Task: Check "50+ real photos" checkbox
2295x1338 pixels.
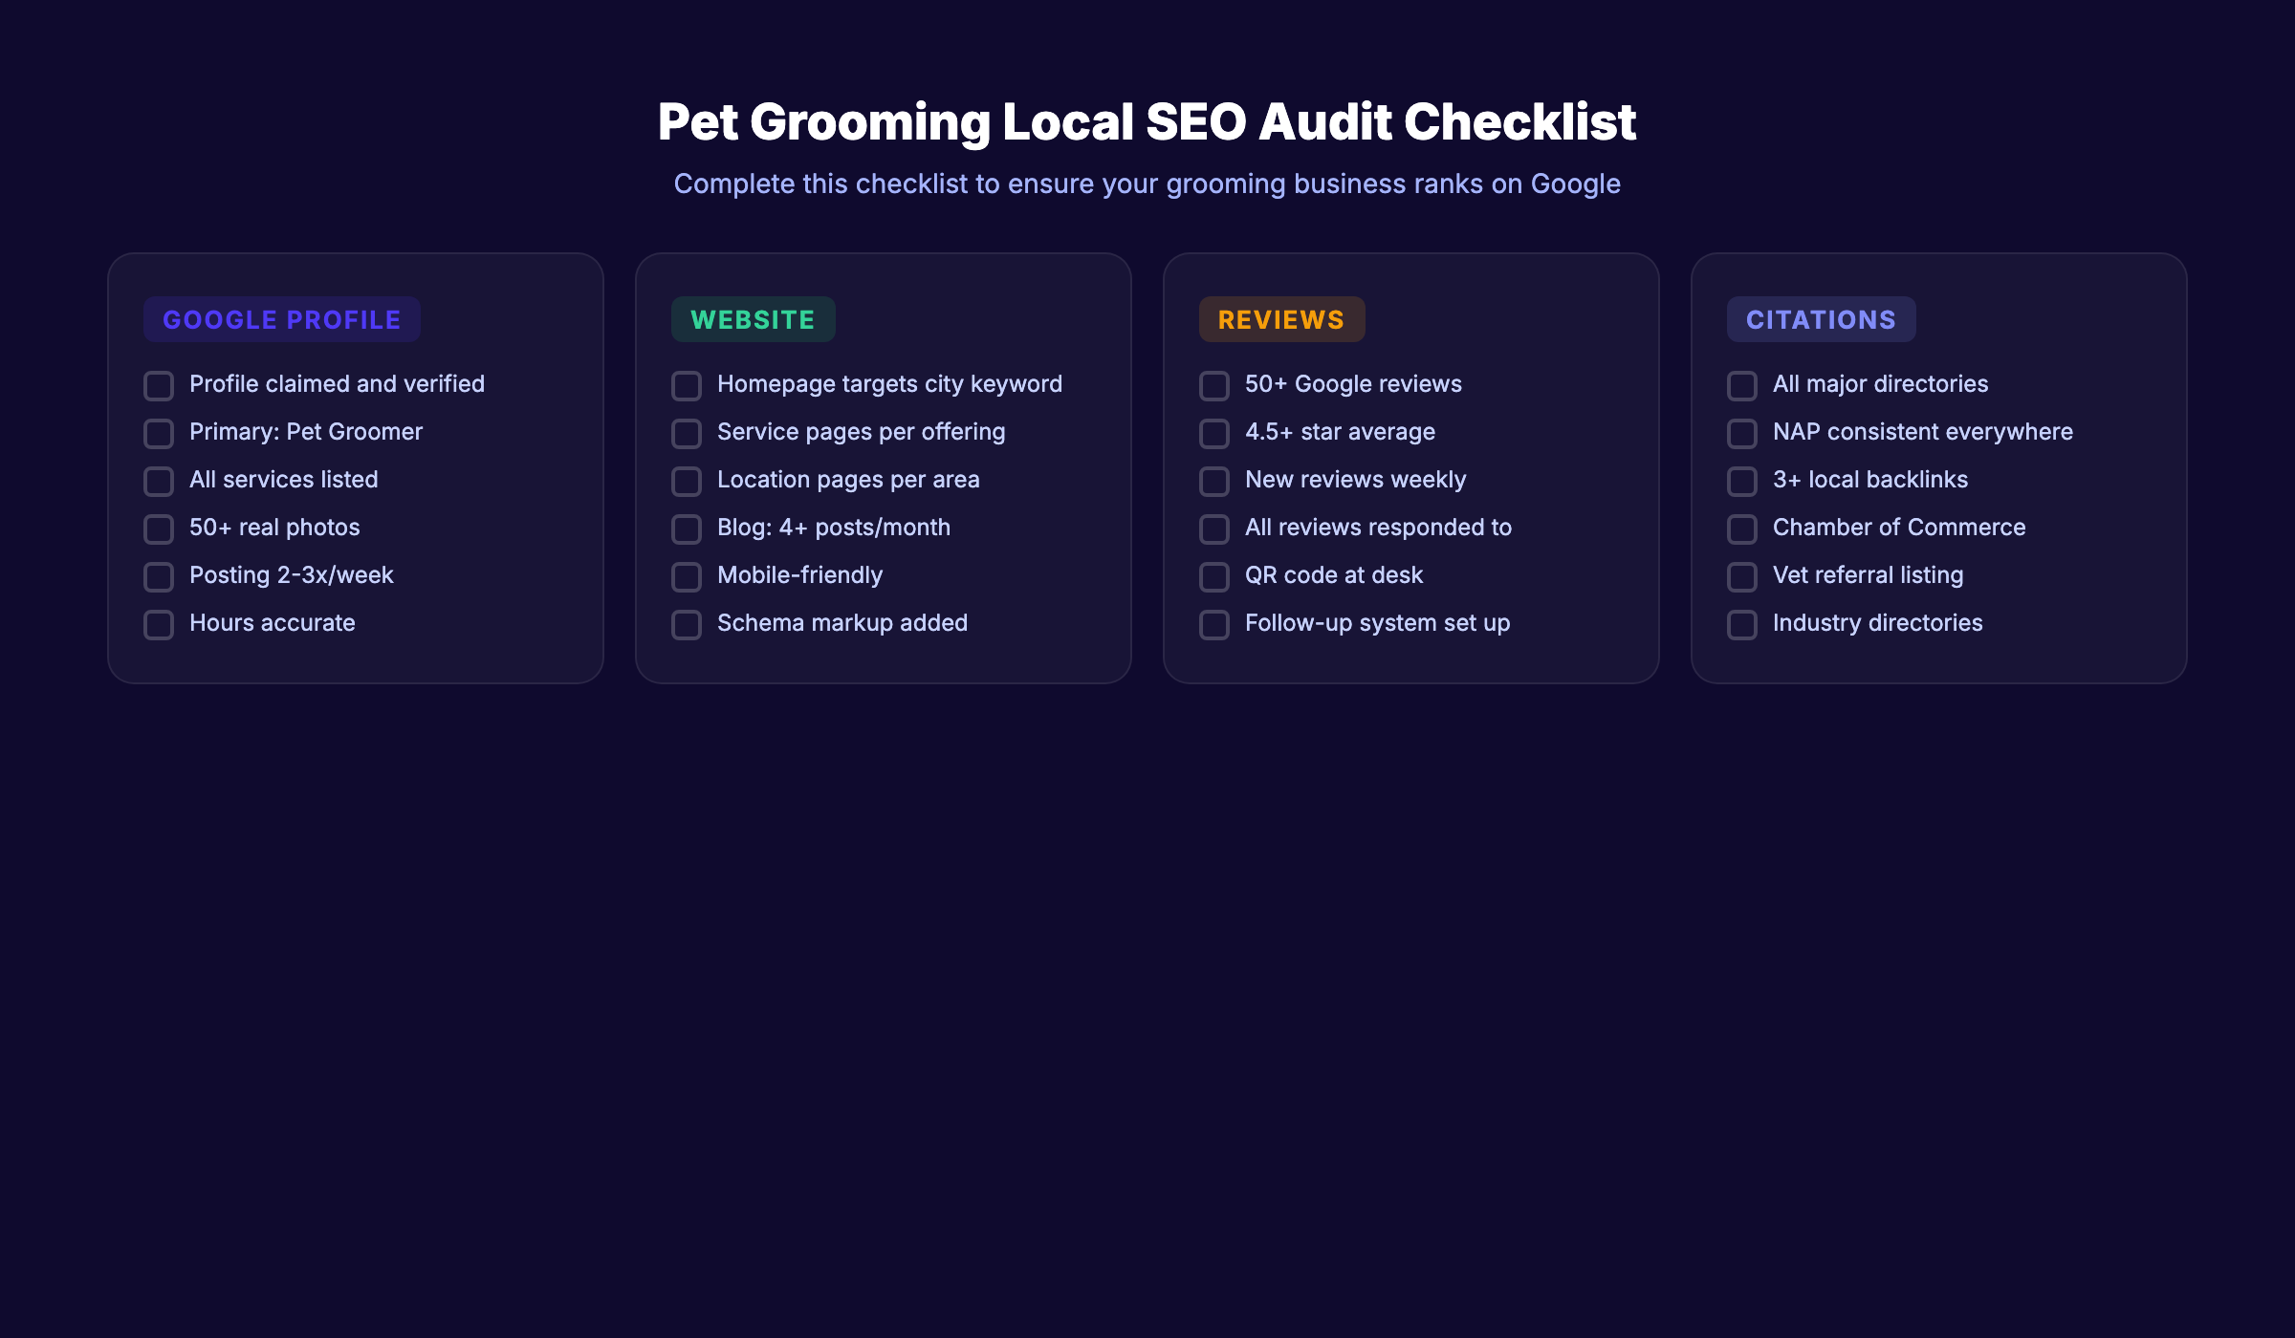Action: coord(158,529)
